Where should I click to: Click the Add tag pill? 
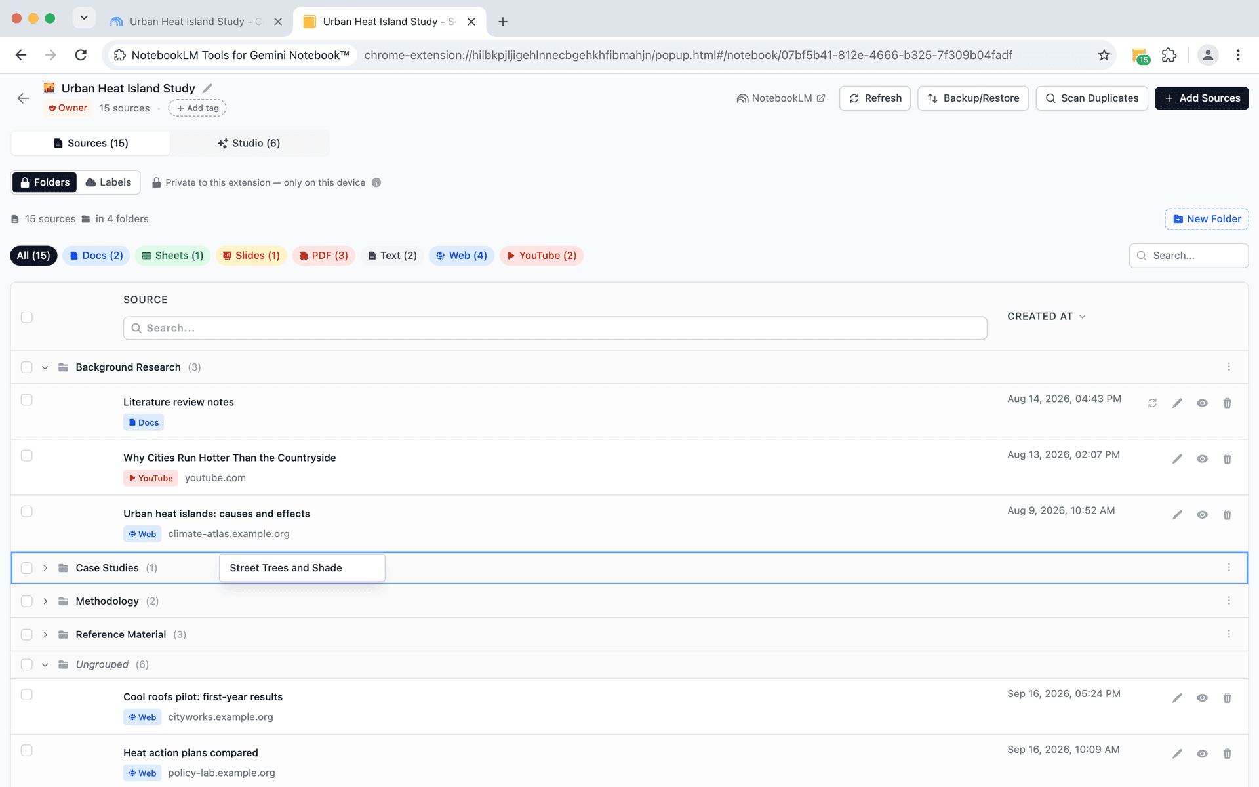(x=197, y=108)
